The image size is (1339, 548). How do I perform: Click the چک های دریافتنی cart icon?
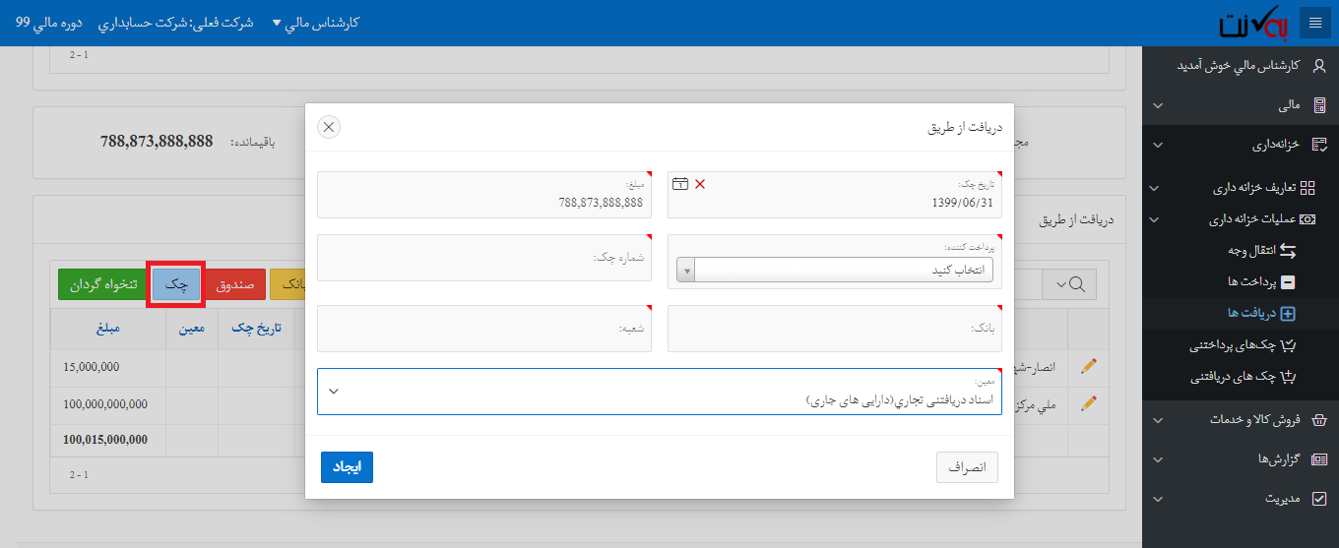point(1287,377)
